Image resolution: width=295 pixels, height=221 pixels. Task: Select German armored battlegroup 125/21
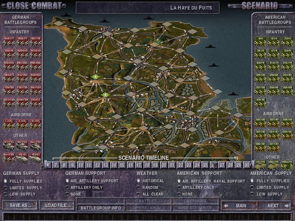pyautogui.click(x=22, y=157)
